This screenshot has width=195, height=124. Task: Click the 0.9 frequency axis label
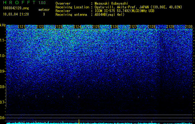(x=2, y=71)
